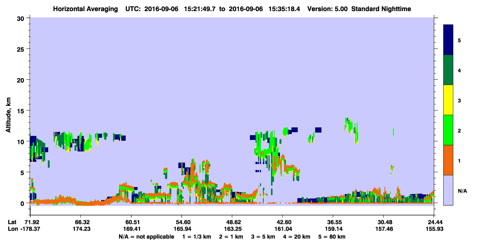Click longitude value 155.93

(434, 229)
